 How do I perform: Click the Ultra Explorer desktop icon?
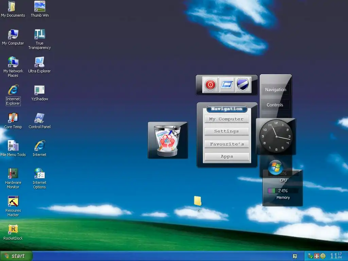click(x=39, y=65)
